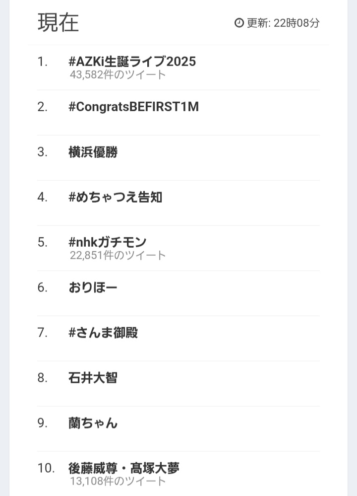357x496 pixels.
Task: Click the 22,851件のツイート count
Action: point(118,255)
